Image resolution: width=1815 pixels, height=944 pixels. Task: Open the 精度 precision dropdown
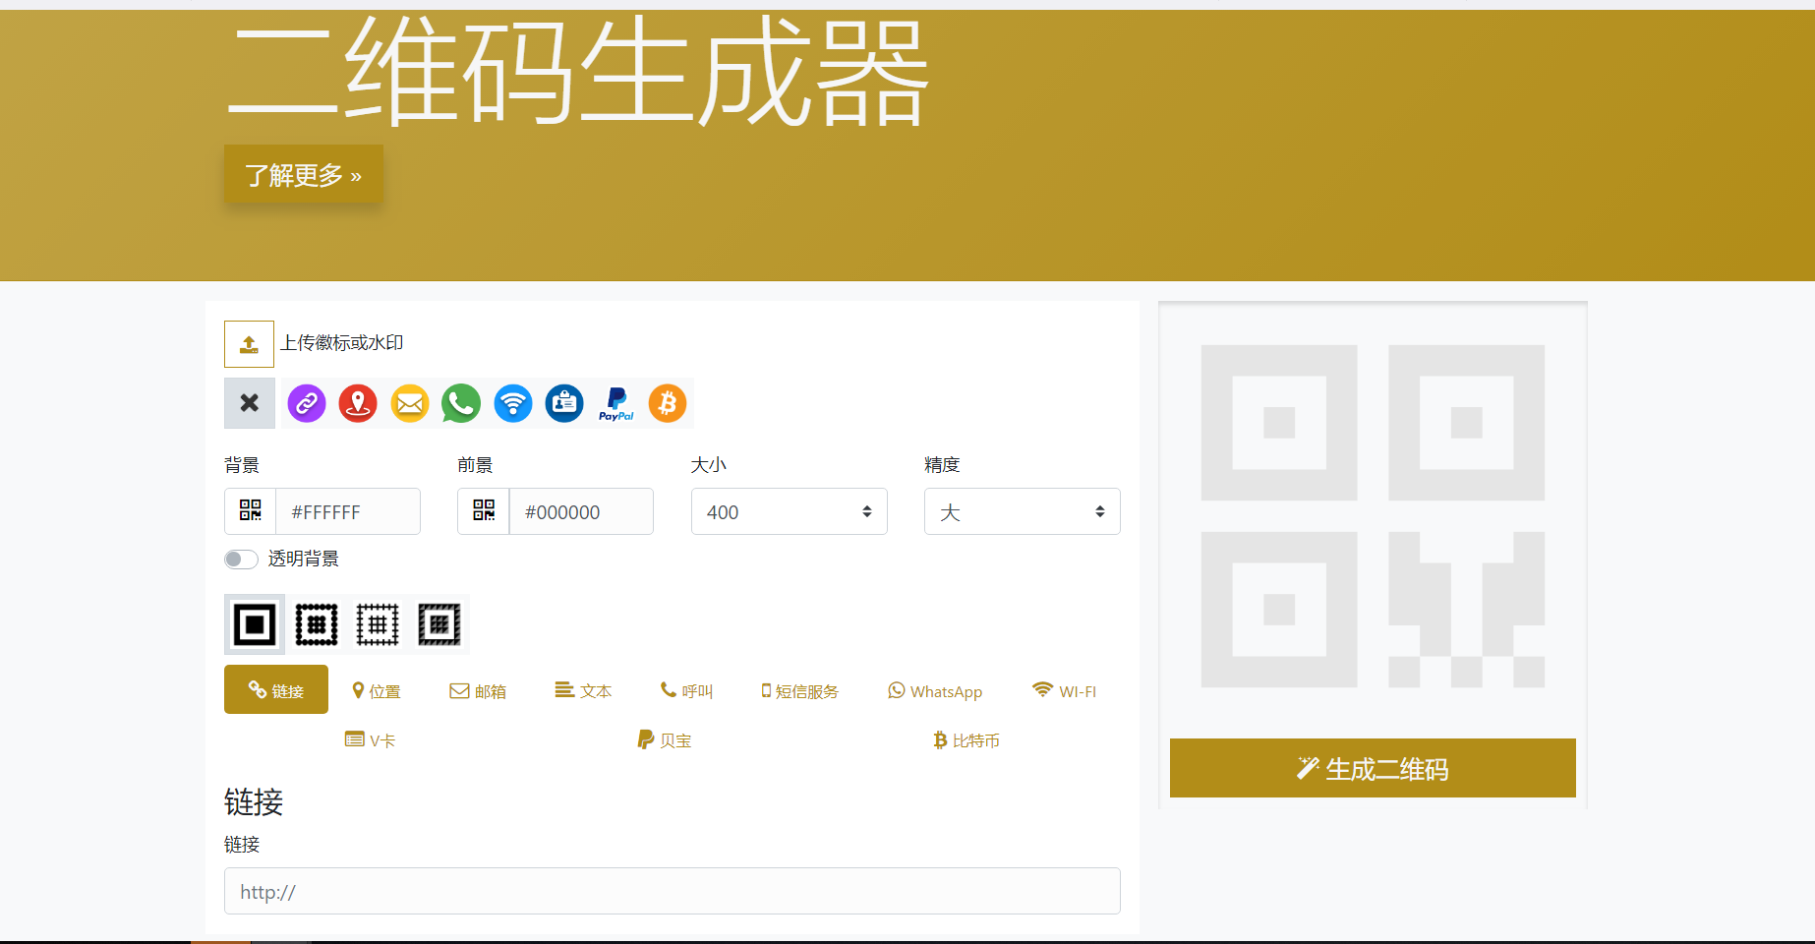(1022, 511)
